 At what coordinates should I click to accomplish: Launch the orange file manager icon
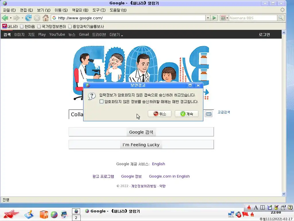(44, 215)
